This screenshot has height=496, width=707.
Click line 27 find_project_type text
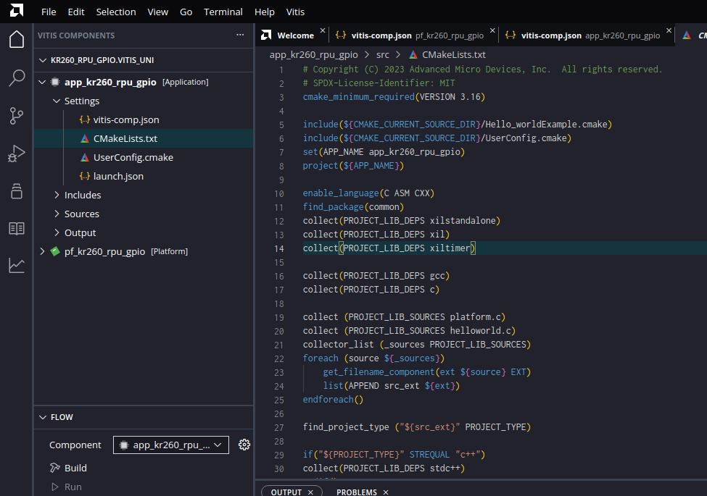pyautogui.click(x=417, y=426)
